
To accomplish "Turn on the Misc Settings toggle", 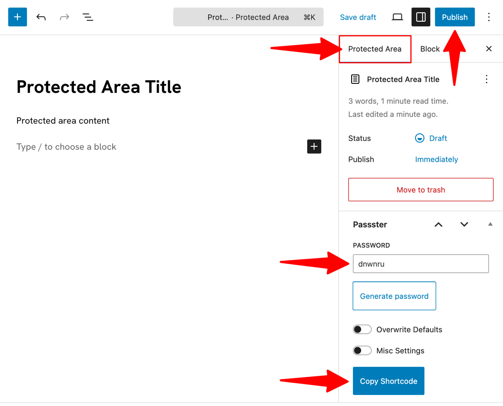I will (x=362, y=350).
